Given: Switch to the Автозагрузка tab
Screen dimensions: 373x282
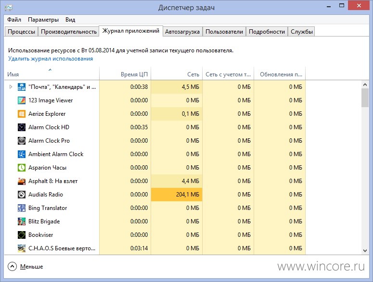Looking at the screenshot, I should point(182,32).
